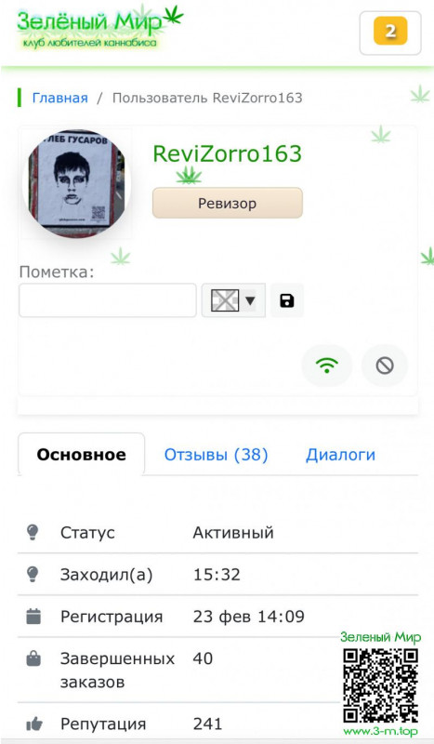Click the lightbulb icon beside Заходил(а)
Viewport: 434px width, 744px height.
[33, 574]
